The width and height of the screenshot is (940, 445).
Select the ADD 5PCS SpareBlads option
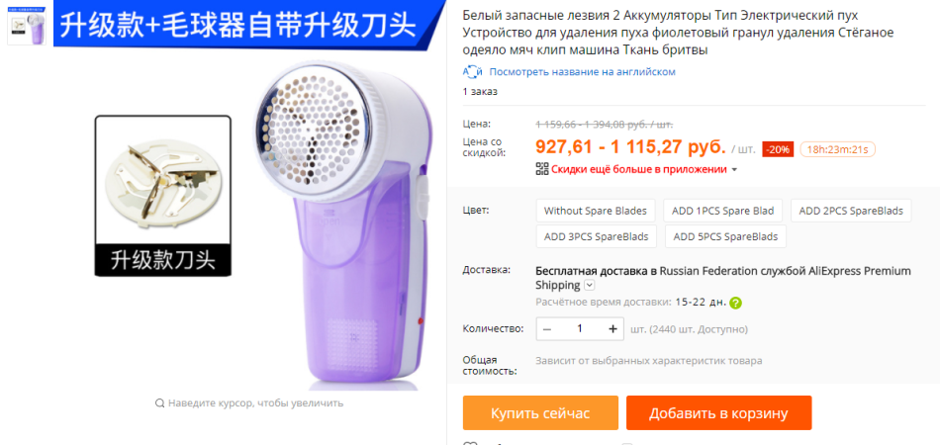point(725,236)
